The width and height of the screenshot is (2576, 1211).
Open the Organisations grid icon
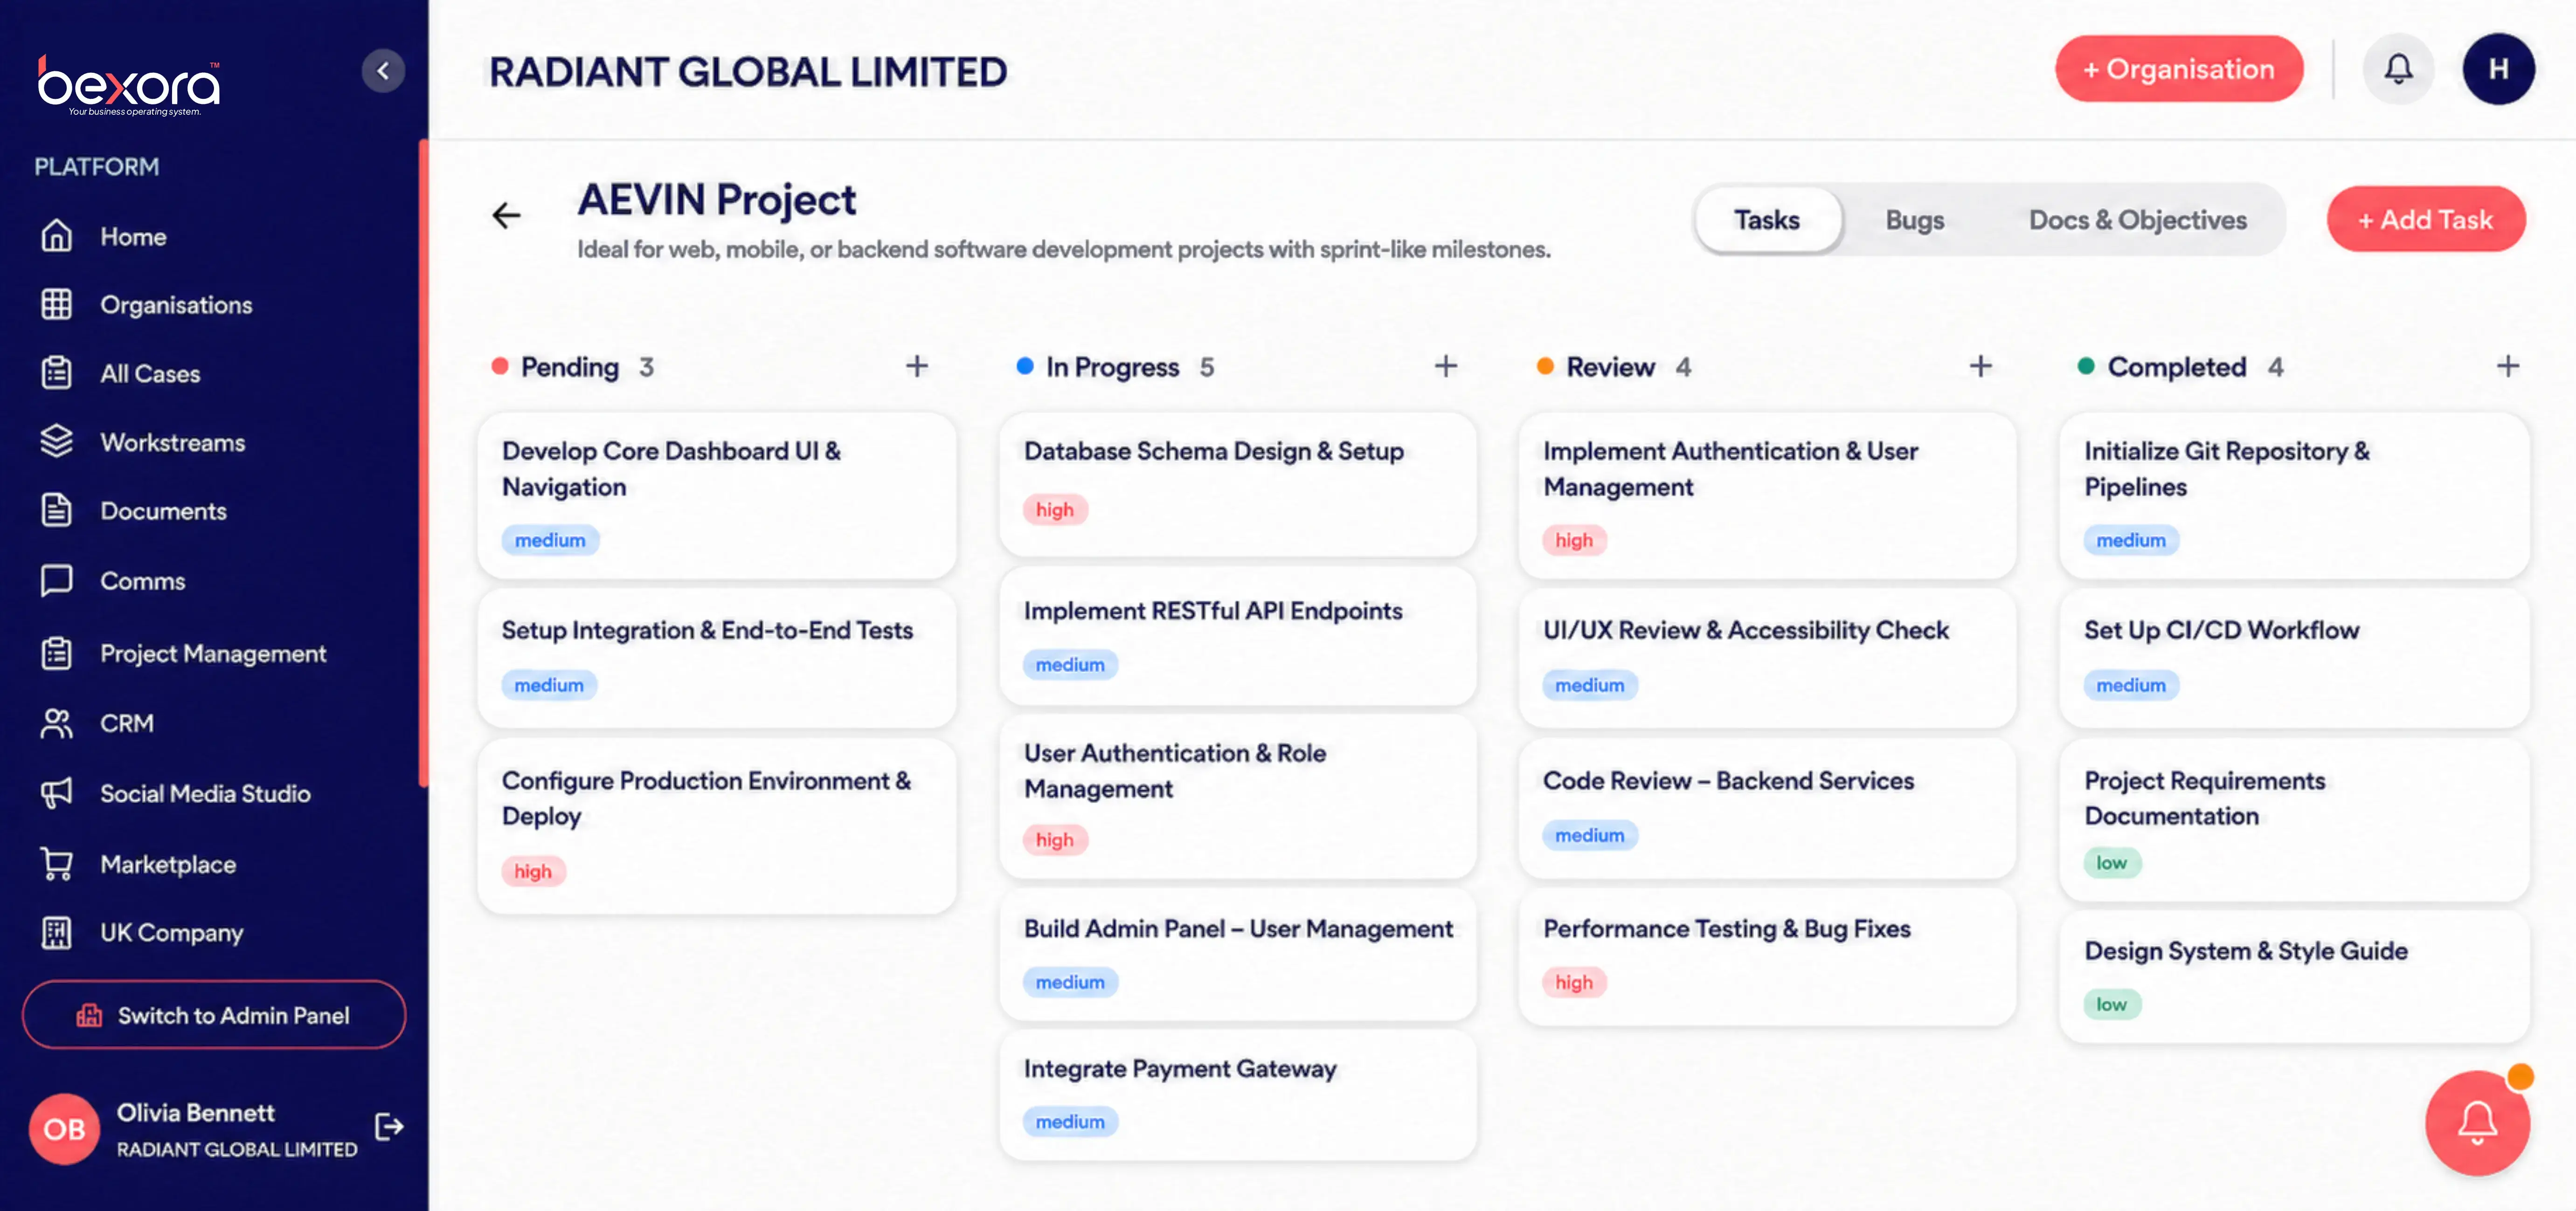(57, 304)
